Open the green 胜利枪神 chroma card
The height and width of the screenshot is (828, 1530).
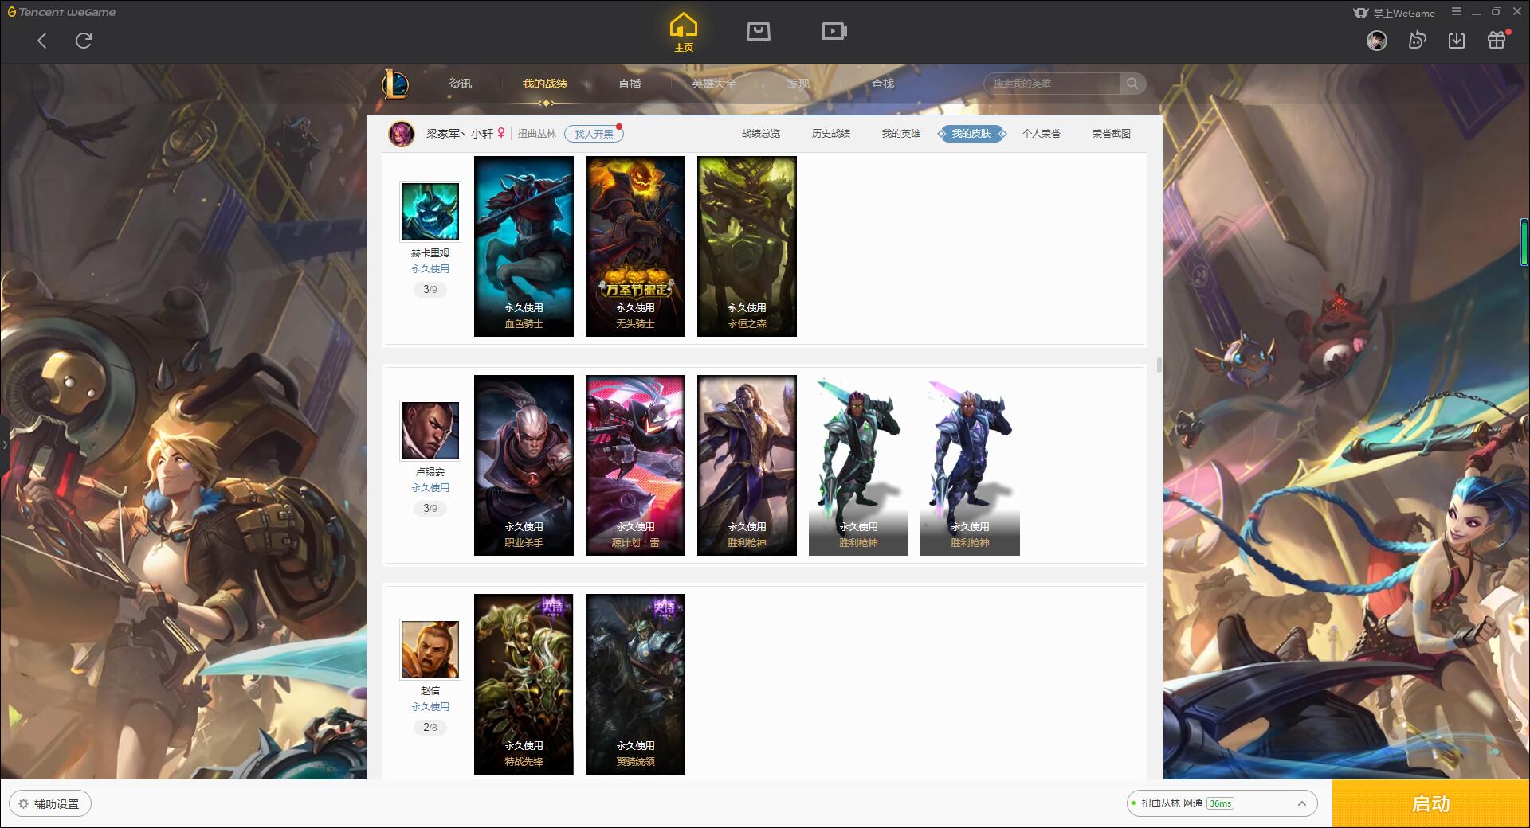tap(858, 465)
